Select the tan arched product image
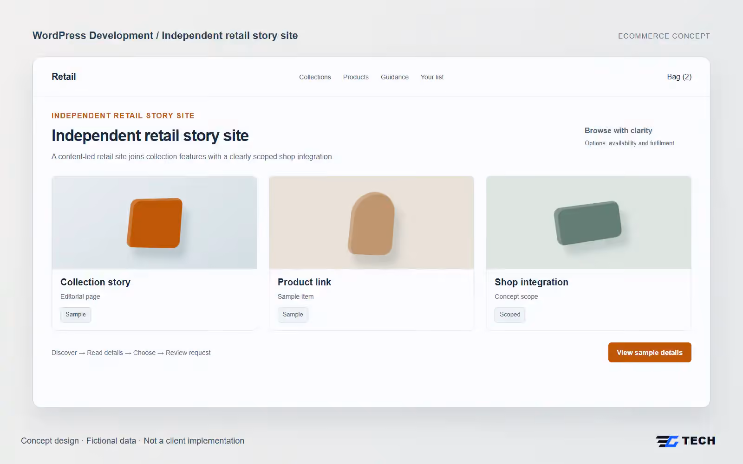The image size is (743, 464). [x=371, y=223]
